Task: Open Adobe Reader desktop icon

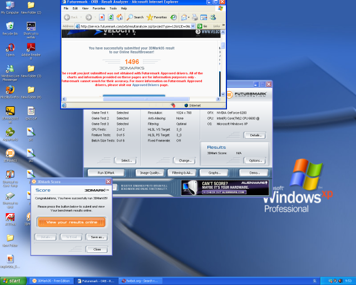Action: tap(31, 51)
